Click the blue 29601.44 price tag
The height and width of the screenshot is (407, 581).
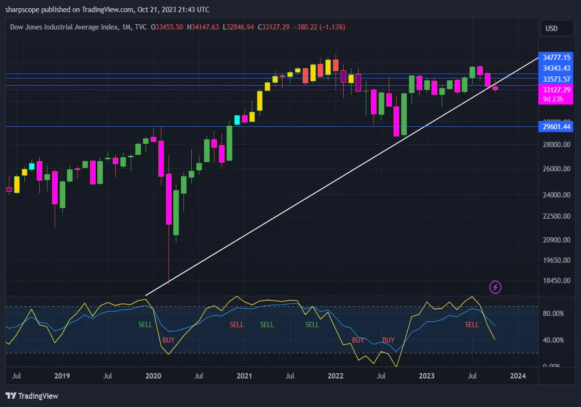tap(557, 127)
